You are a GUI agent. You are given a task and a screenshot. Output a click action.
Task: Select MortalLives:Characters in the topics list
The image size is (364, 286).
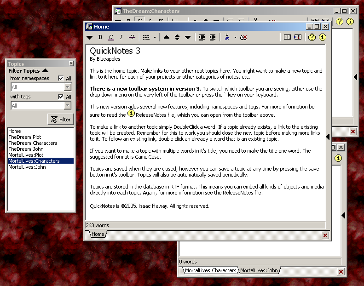point(40,161)
